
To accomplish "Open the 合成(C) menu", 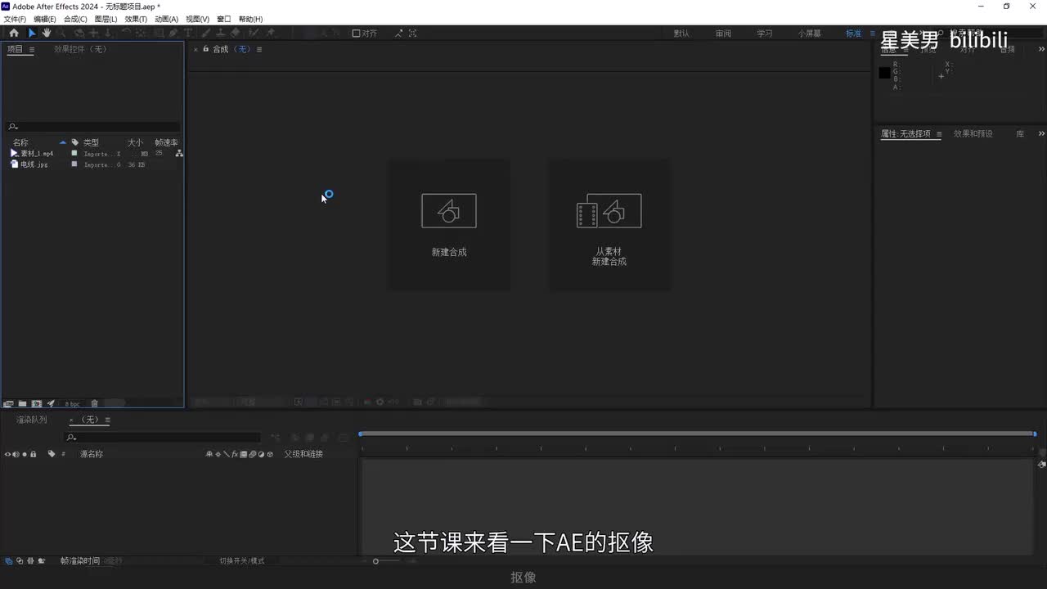I will click(x=75, y=19).
